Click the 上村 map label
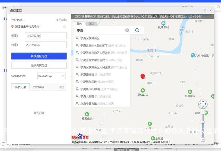Viewport: 221px width, 151px height. click(182, 82)
